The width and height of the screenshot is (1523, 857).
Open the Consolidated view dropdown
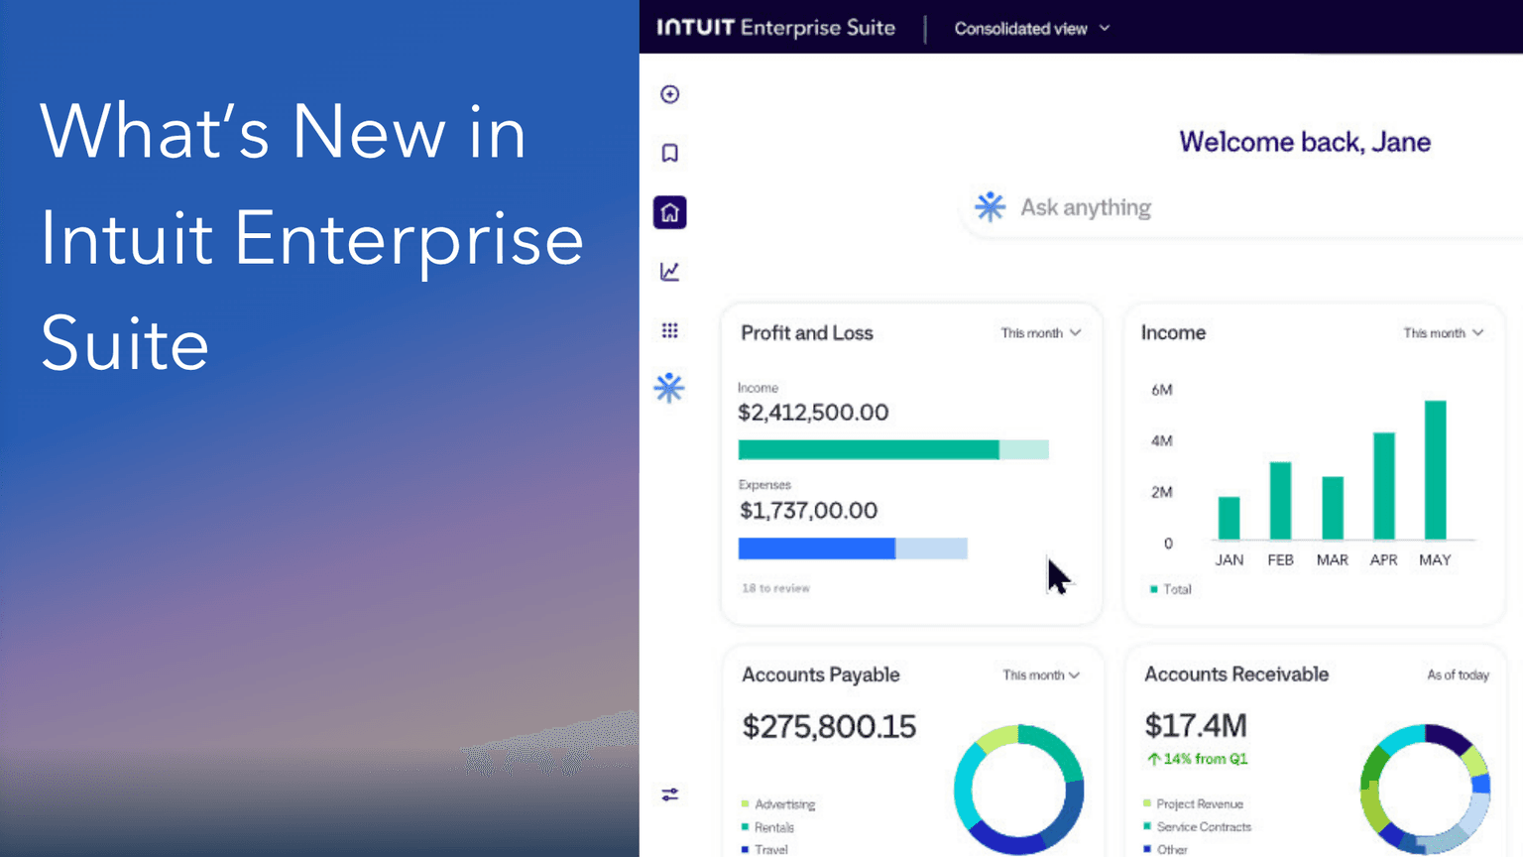click(1032, 29)
